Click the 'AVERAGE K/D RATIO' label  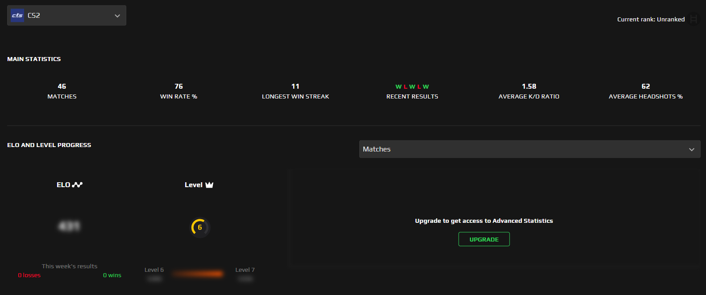529,97
